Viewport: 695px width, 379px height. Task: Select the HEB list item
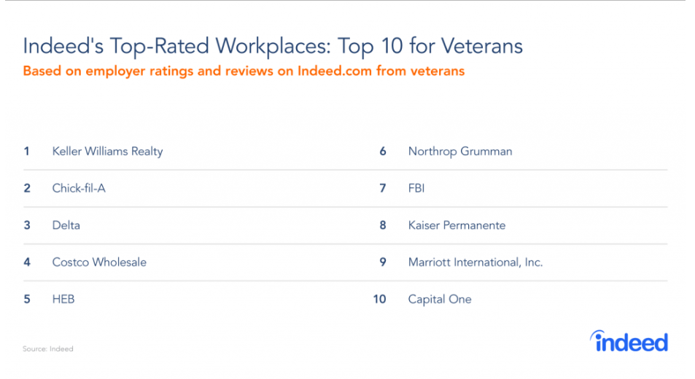click(x=63, y=300)
